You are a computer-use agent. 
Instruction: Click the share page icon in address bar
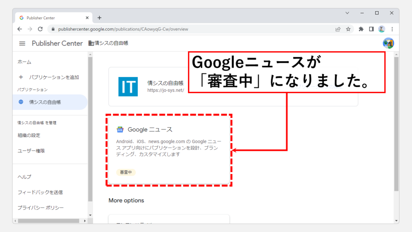(338, 29)
